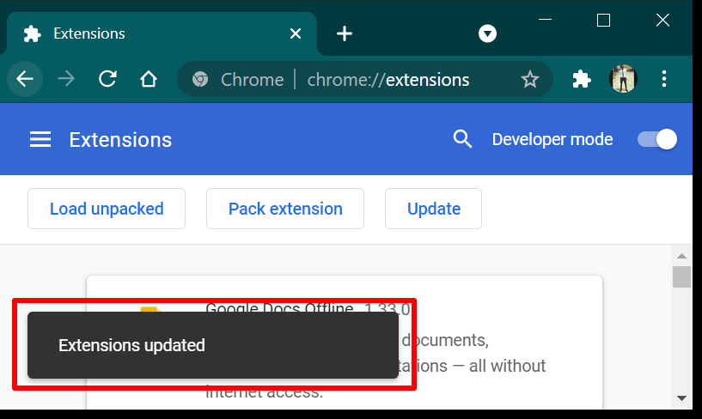Open Chrome's three-dot menu
Viewport: 702px width, 419px height.
664,80
